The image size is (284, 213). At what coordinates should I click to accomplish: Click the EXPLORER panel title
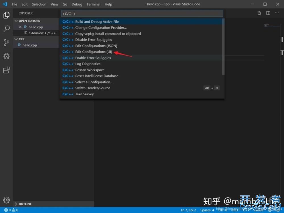26,13
